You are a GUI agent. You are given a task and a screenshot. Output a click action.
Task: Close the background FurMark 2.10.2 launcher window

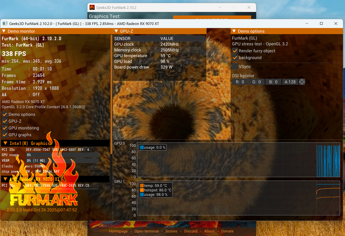[249, 8]
